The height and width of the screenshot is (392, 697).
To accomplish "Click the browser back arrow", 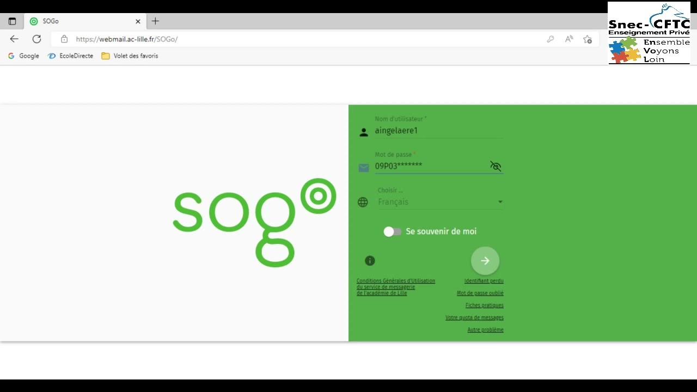I will click(14, 39).
